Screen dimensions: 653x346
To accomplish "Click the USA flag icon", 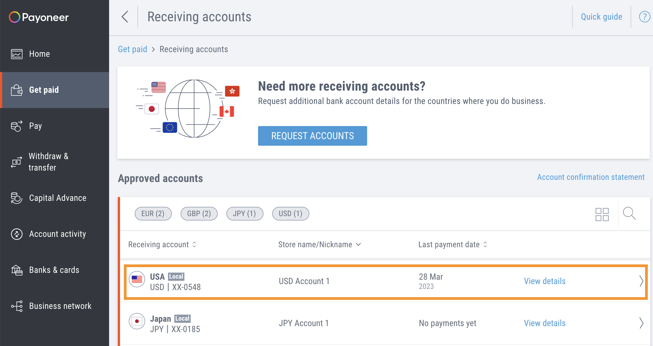I will point(137,279).
